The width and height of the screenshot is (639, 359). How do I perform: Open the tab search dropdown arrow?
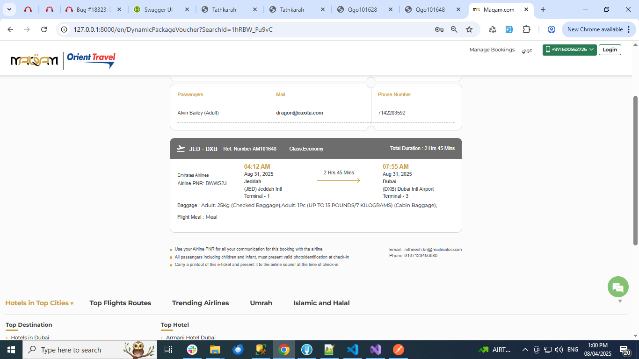(10, 9)
